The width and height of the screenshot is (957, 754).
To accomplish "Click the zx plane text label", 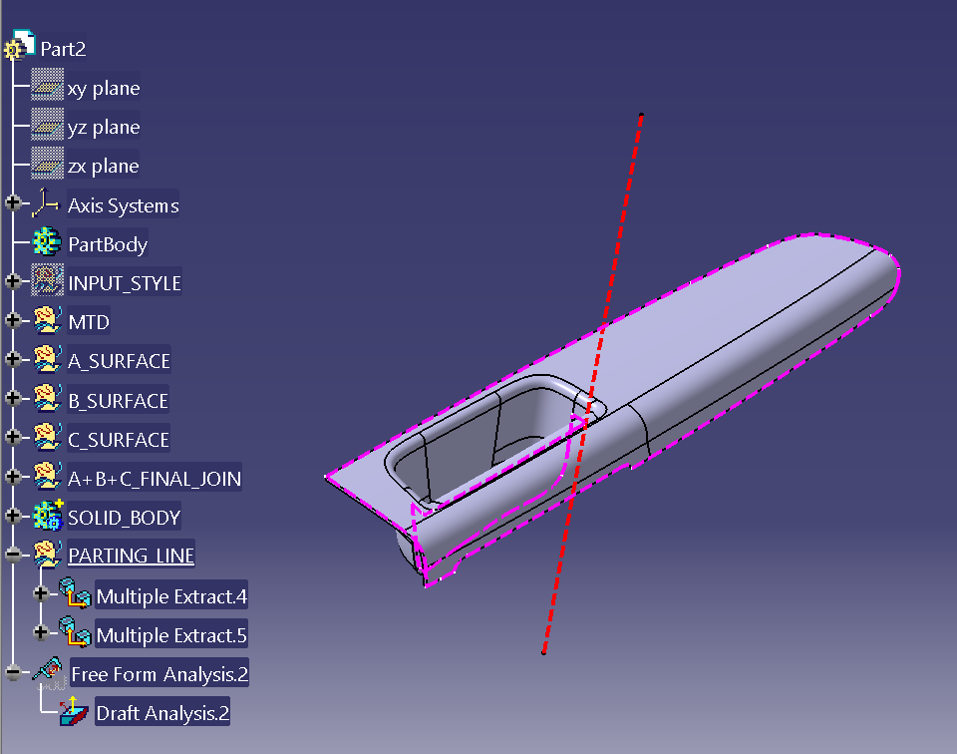I will click(x=103, y=166).
